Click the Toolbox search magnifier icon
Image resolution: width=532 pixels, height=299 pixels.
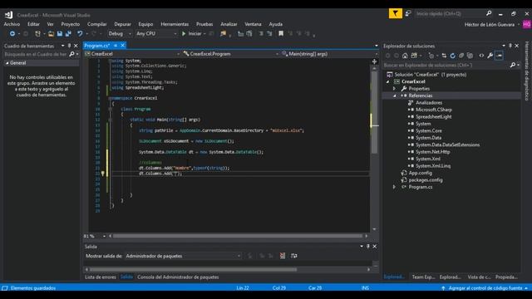coord(72,54)
